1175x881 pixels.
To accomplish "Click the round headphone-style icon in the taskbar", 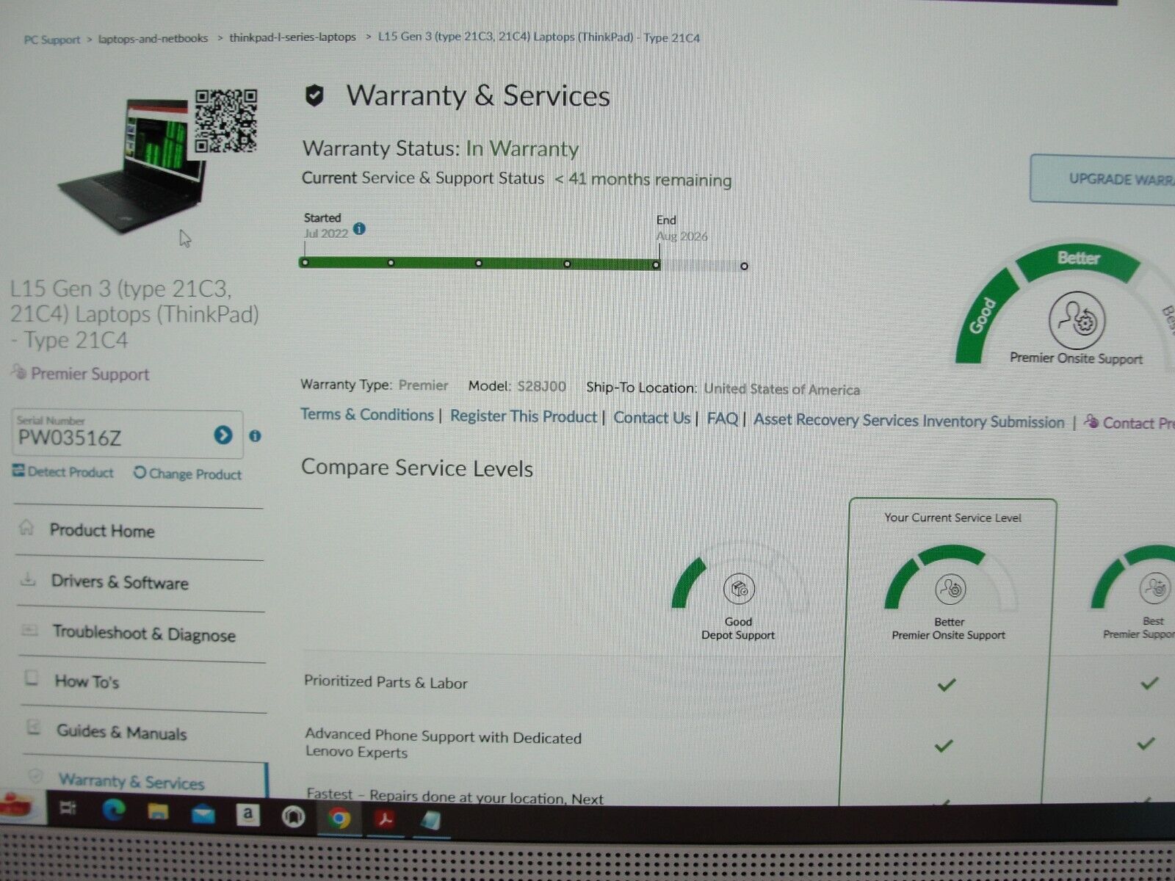I will (x=294, y=816).
